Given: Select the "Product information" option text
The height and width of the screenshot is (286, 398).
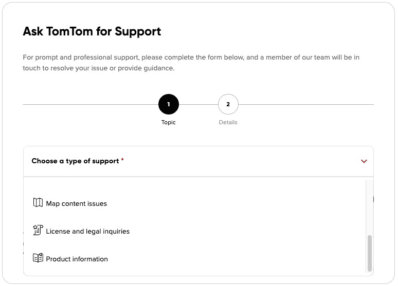Looking at the screenshot, I should click(77, 259).
